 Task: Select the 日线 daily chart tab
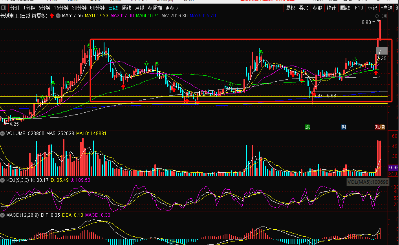point(113,8)
